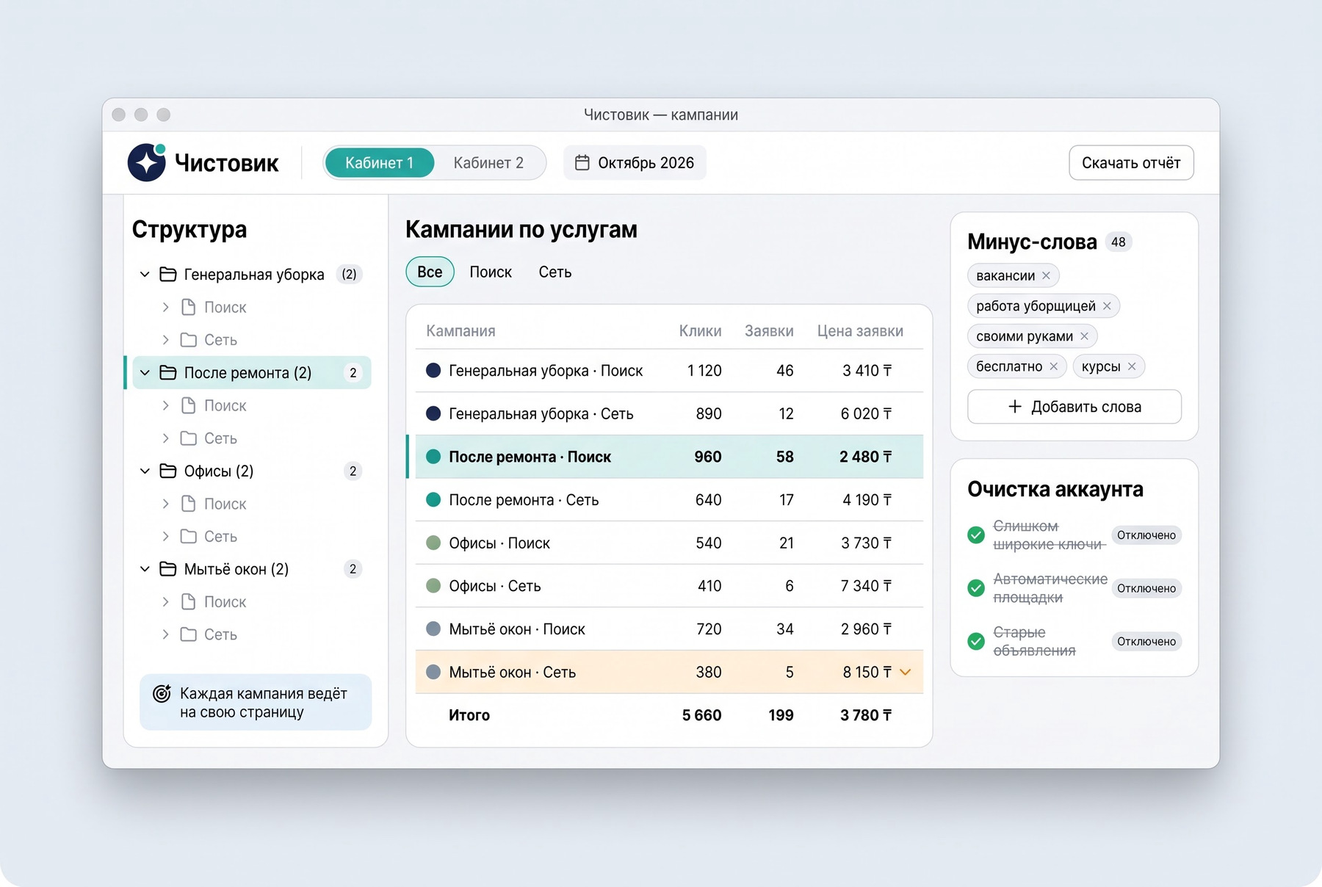This screenshot has width=1322, height=887.
Task: Show Все campaigns filter
Action: coord(430,272)
